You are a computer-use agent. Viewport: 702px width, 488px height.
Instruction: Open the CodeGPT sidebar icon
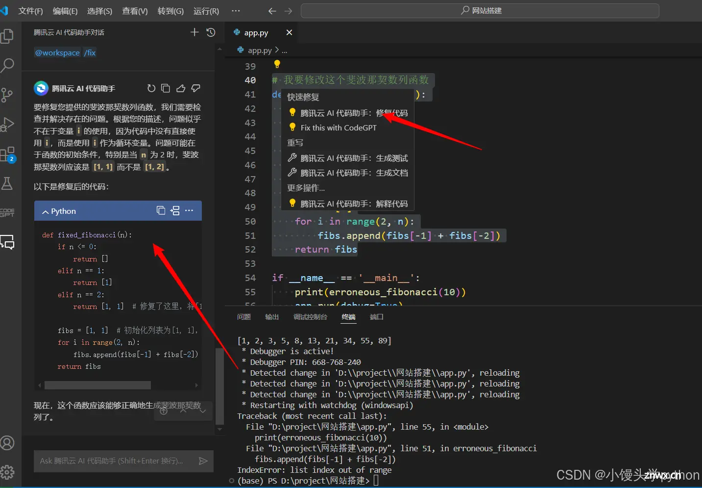pos(7,212)
